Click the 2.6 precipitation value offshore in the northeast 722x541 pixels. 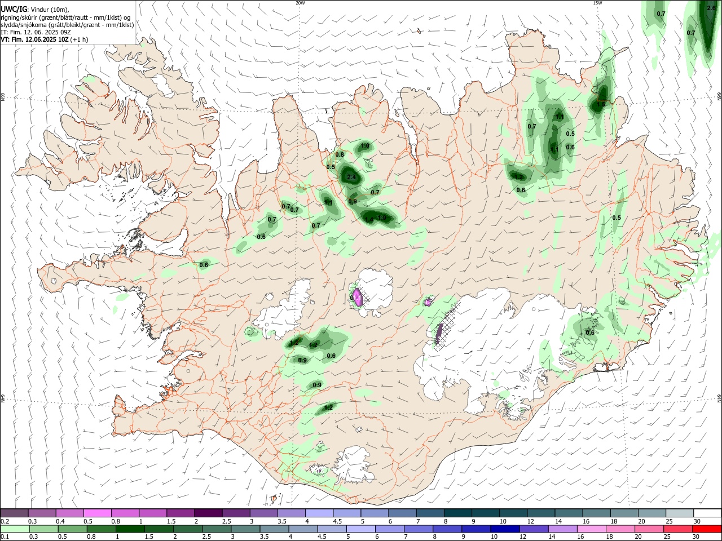coord(711,8)
